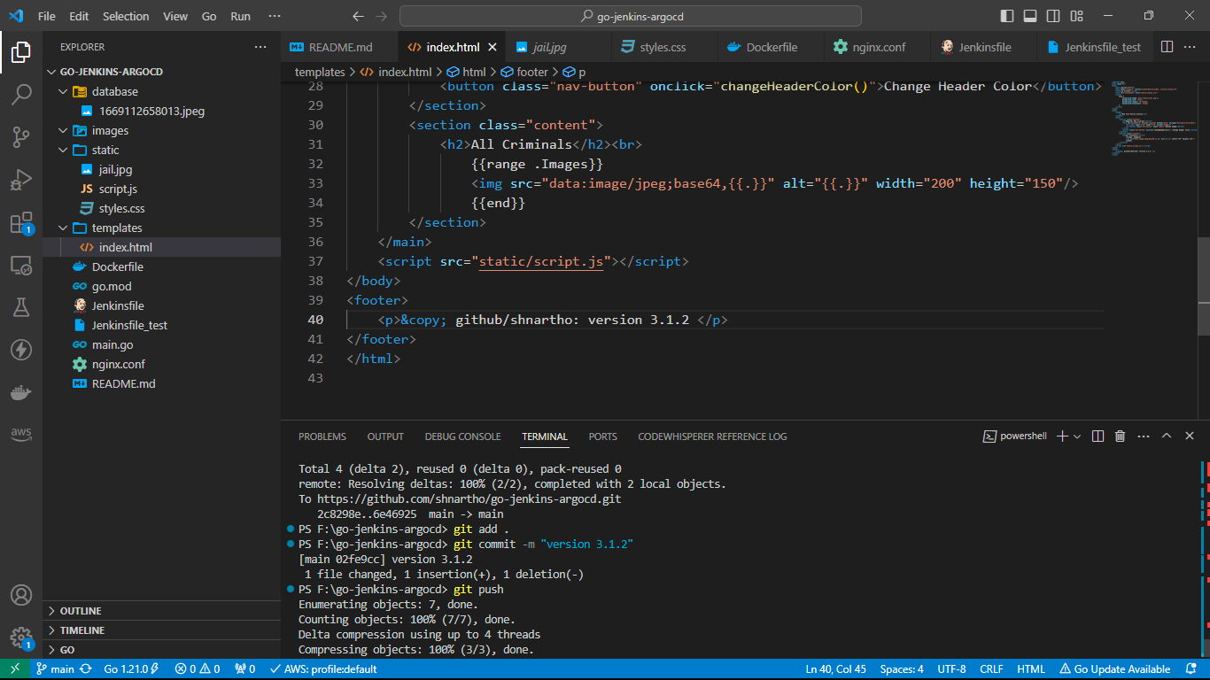Split the editor right
This screenshot has height=680, width=1210.
point(1167,47)
